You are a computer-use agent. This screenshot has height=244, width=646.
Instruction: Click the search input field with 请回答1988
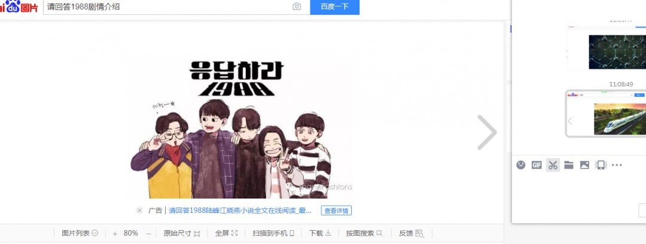(x=167, y=7)
